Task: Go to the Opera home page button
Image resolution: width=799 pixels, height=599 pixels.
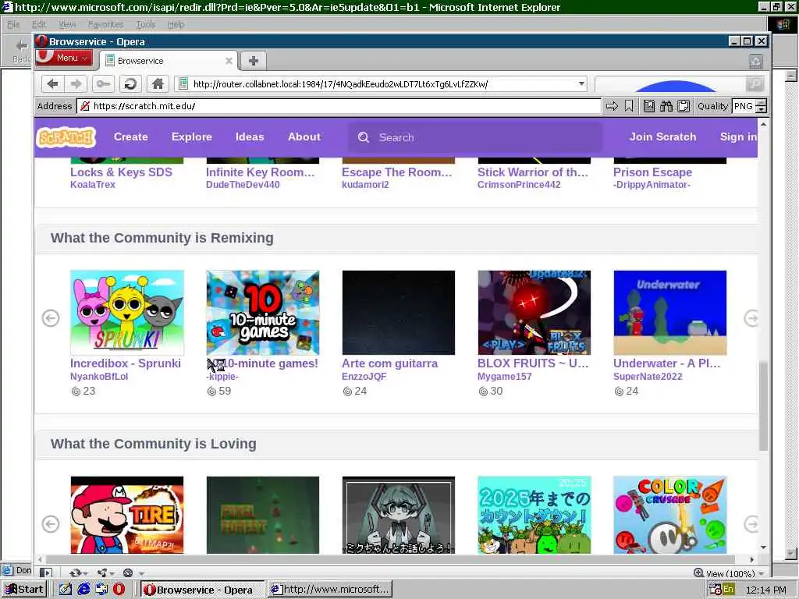Action: point(158,83)
